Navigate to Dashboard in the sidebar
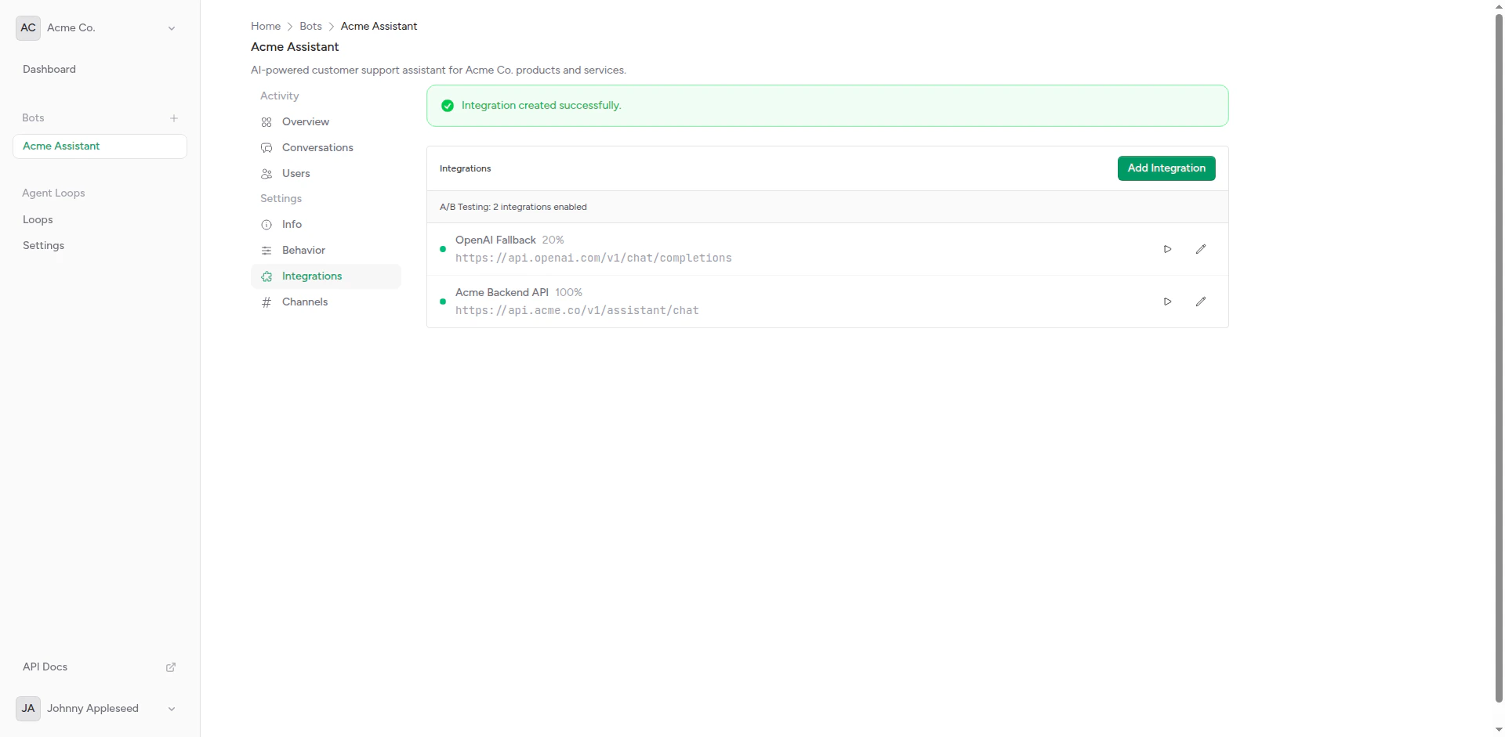1505x737 pixels. (x=49, y=69)
